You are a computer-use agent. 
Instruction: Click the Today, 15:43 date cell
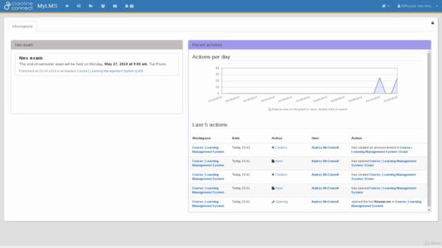pyautogui.click(x=241, y=147)
